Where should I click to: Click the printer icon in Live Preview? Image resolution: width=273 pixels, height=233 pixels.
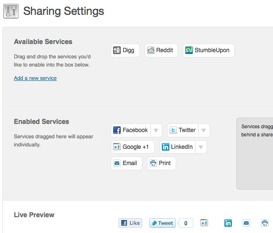pos(265,223)
